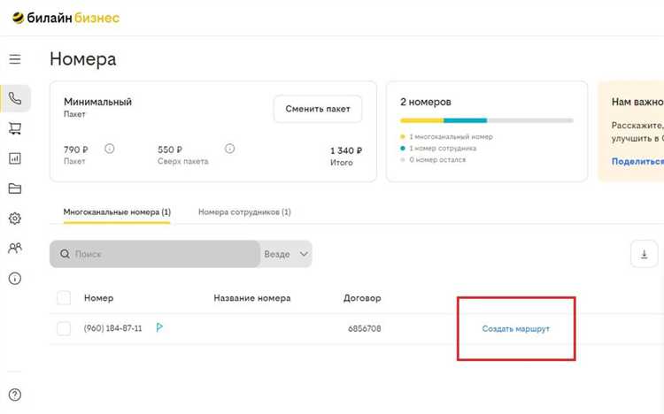Viewport: 664px width, 414px height.
Task: Click the download icon button
Action: click(645, 254)
